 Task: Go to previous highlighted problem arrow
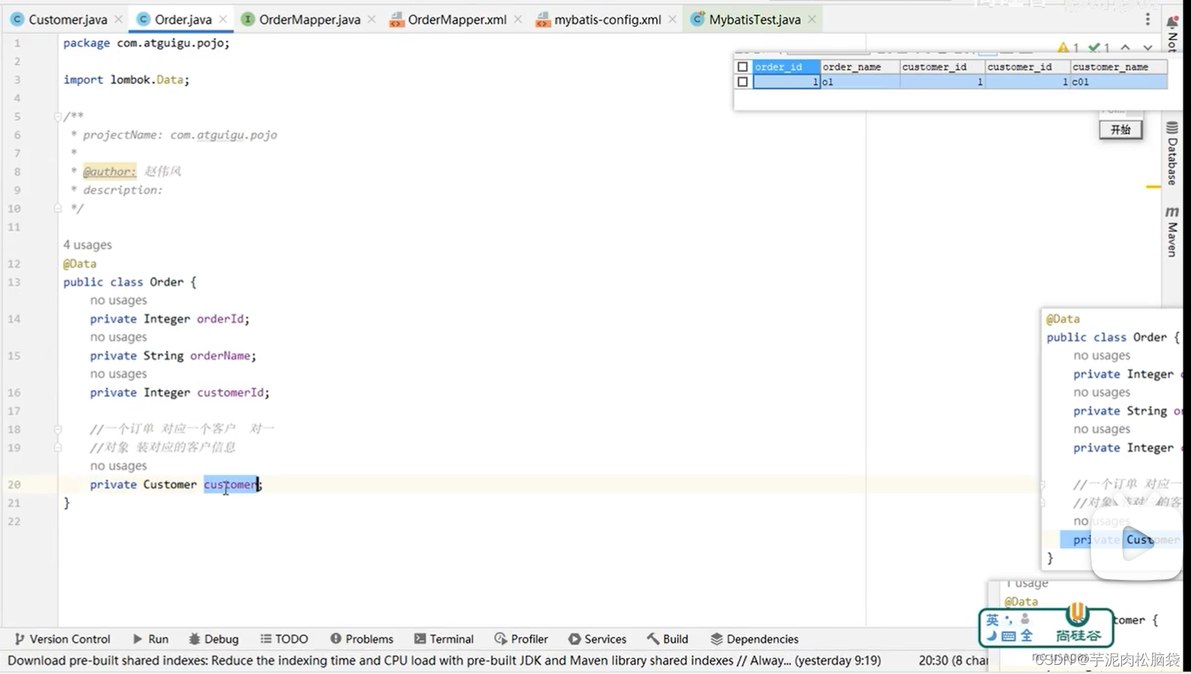coord(1126,48)
